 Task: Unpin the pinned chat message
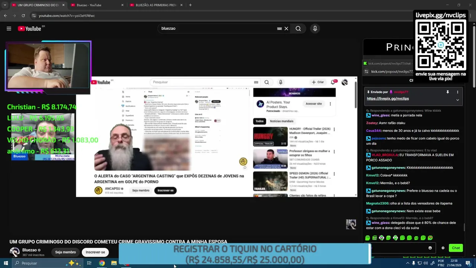pos(448,92)
